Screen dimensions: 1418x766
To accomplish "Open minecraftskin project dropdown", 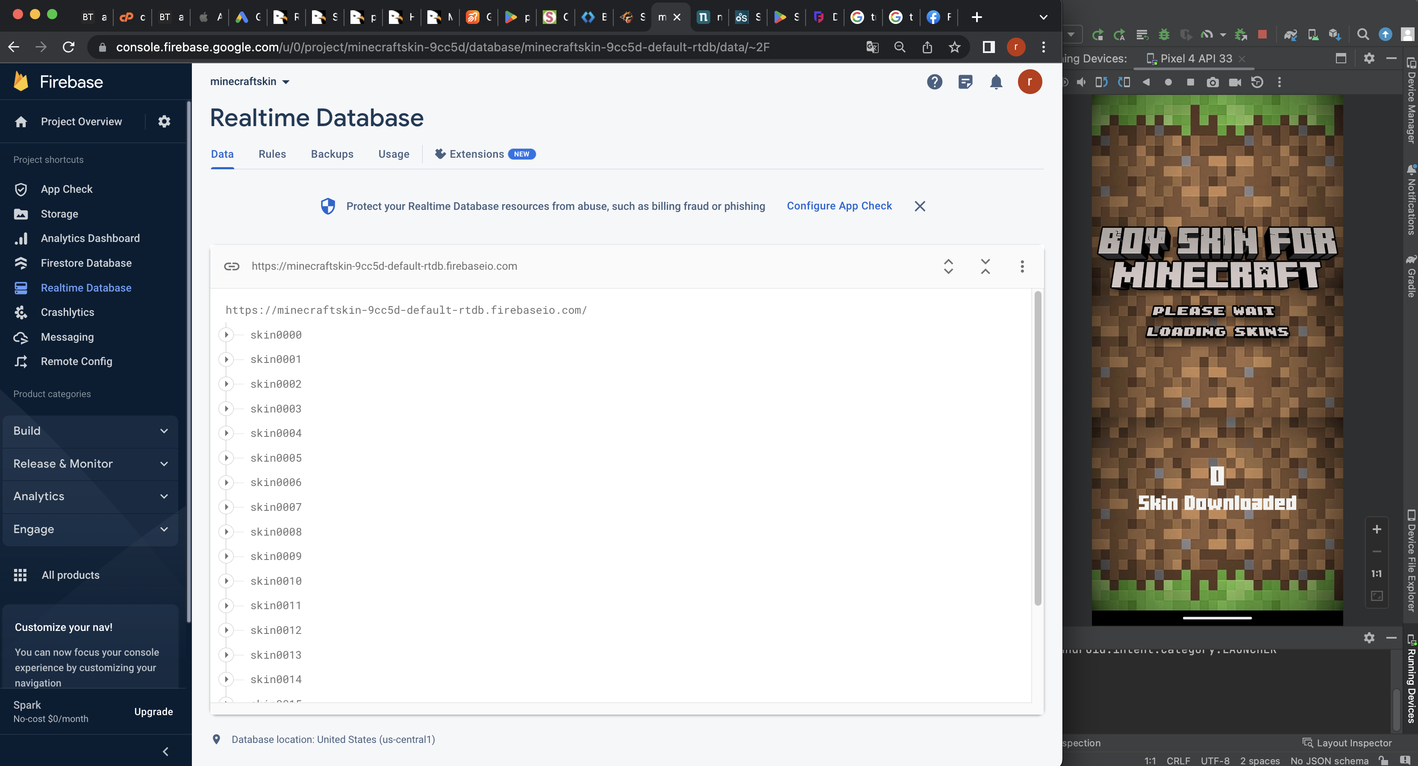I will (x=250, y=82).
